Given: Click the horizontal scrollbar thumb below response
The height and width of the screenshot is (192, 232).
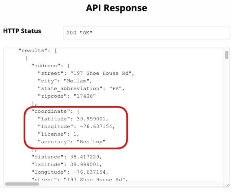Looking at the screenshot, I should [x=22, y=184].
